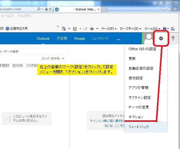Image resolution: width=180 pixels, height=149 pixels.
Task: Open the address bar search dropdown arrow
Action: point(43,9)
